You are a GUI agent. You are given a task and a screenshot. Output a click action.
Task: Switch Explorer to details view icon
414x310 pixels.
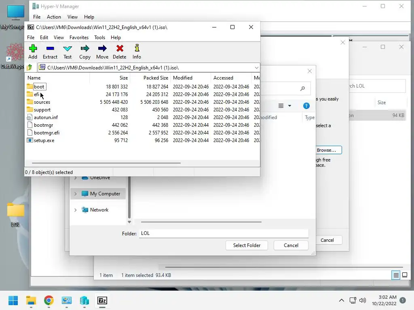point(396,275)
